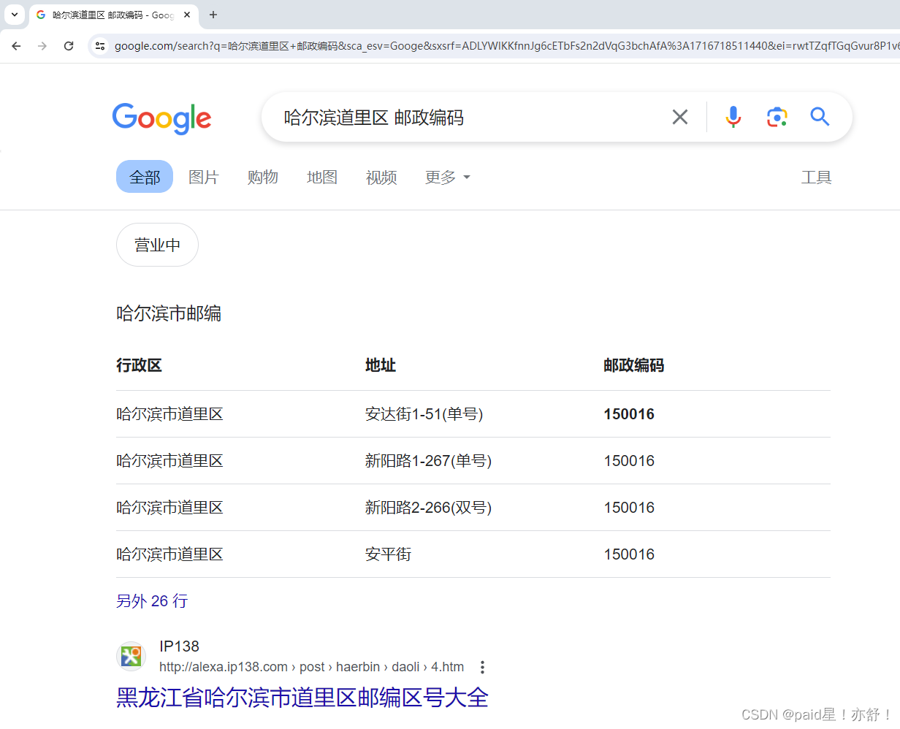This screenshot has width=900, height=729.
Task: Switch to 地图 tab
Action: coord(322,177)
